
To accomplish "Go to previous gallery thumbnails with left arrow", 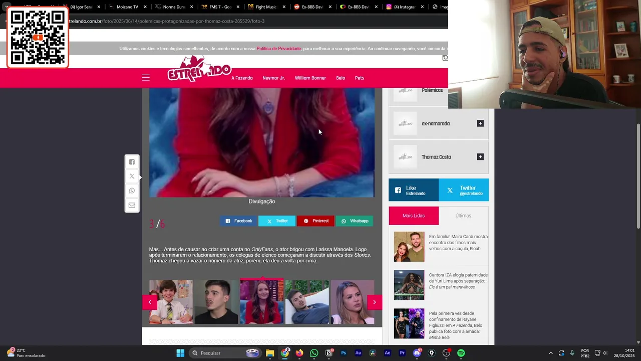I will pos(150,302).
